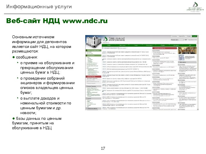Click the website's vertical scrollbar thumb
Viewport: 206px width, 154px height.
(198, 54)
